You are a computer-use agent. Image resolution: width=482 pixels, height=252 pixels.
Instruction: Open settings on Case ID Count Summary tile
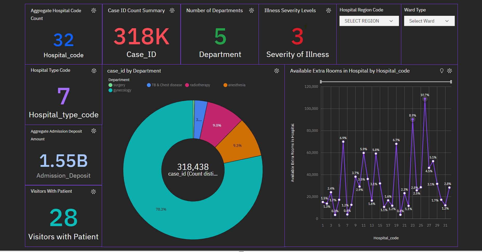[x=172, y=10]
